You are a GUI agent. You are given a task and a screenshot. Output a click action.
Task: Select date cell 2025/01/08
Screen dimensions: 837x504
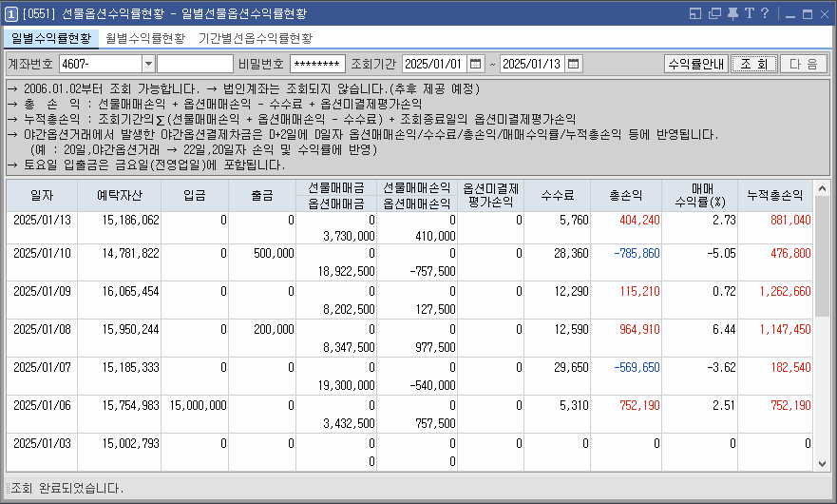tap(42, 329)
